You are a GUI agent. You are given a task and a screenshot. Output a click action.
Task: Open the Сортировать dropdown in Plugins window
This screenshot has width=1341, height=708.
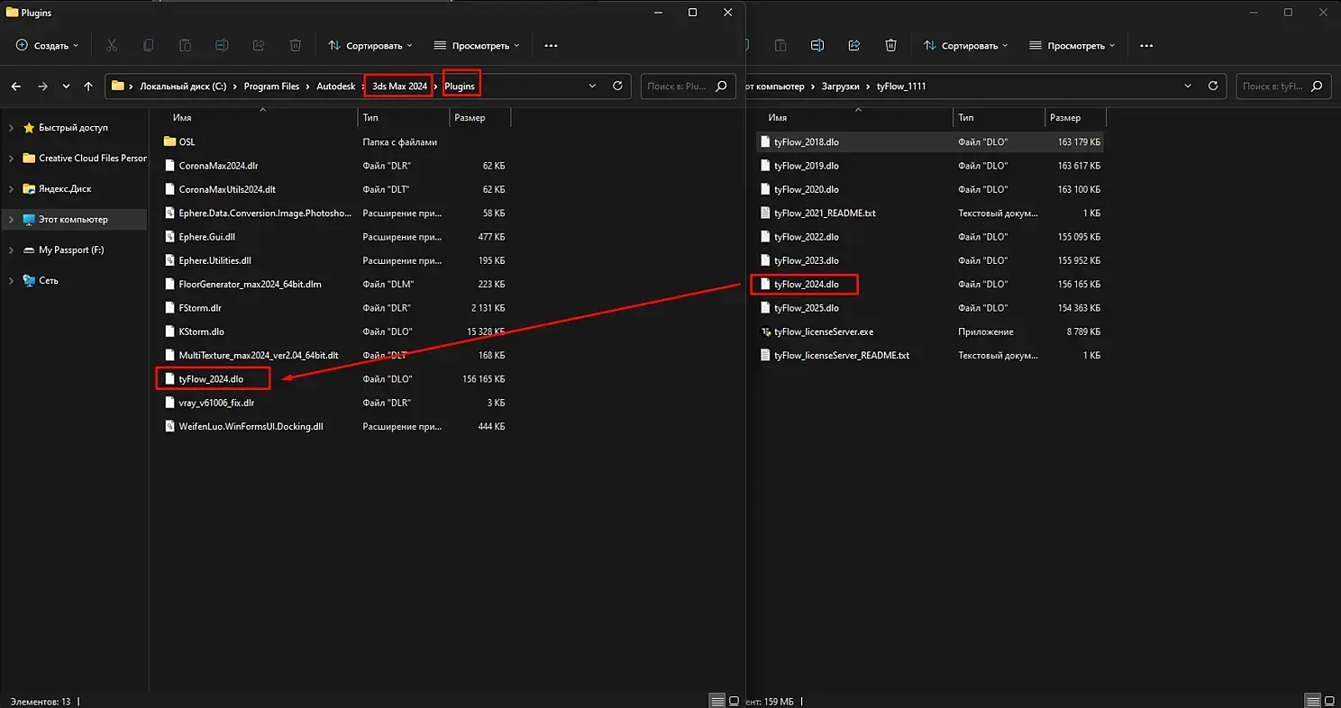click(370, 45)
